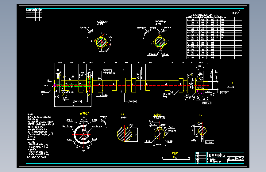Select the cam lift data table
The width and height of the screenshot is (266, 172).
tap(214, 38)
